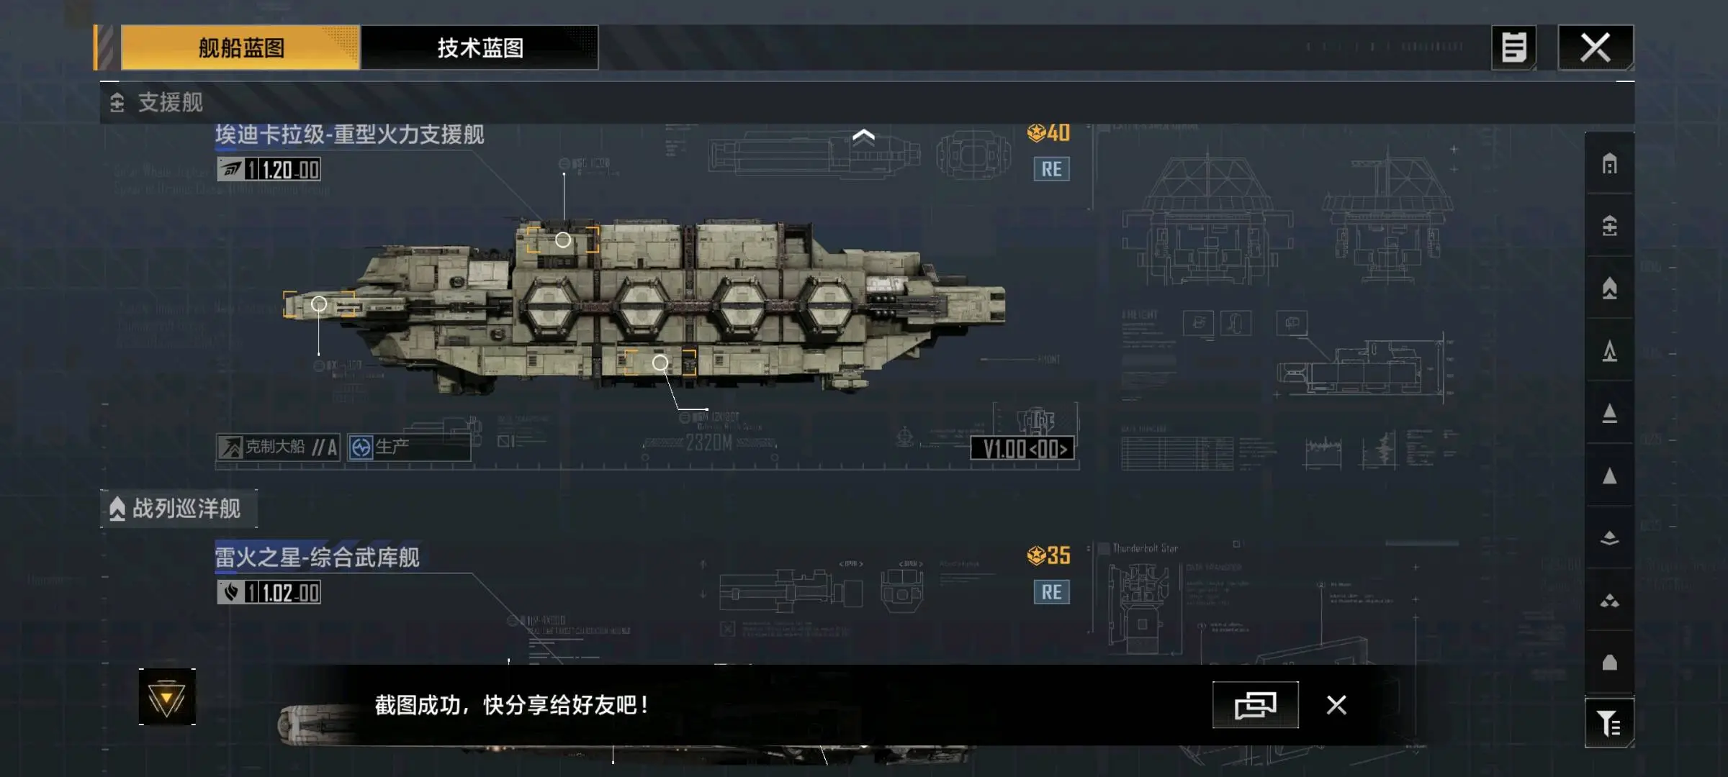Click the 生产 tag
The image size is (1728, 777).
click(x=408, y=447)
